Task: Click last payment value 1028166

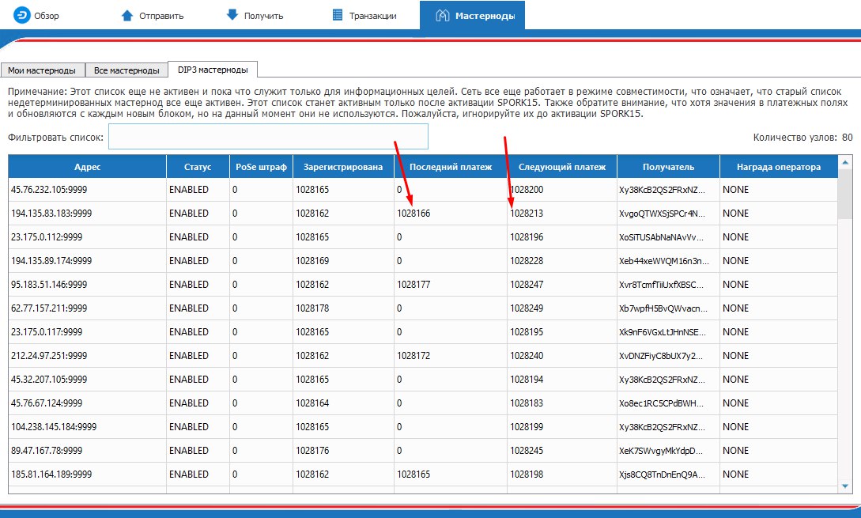Action: 414,214
